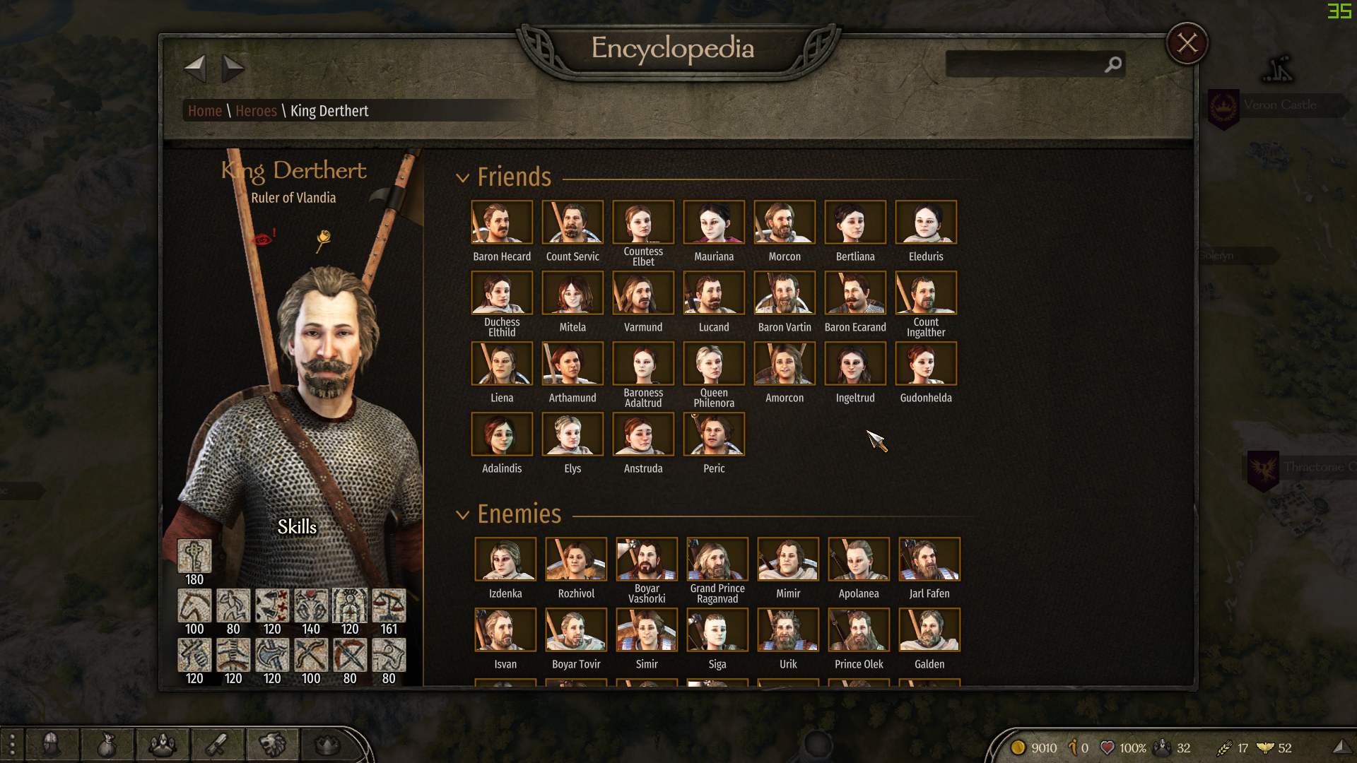1357x763 pixels.
Task: Click the search magnifier icon
Action: click(1113, 65)
